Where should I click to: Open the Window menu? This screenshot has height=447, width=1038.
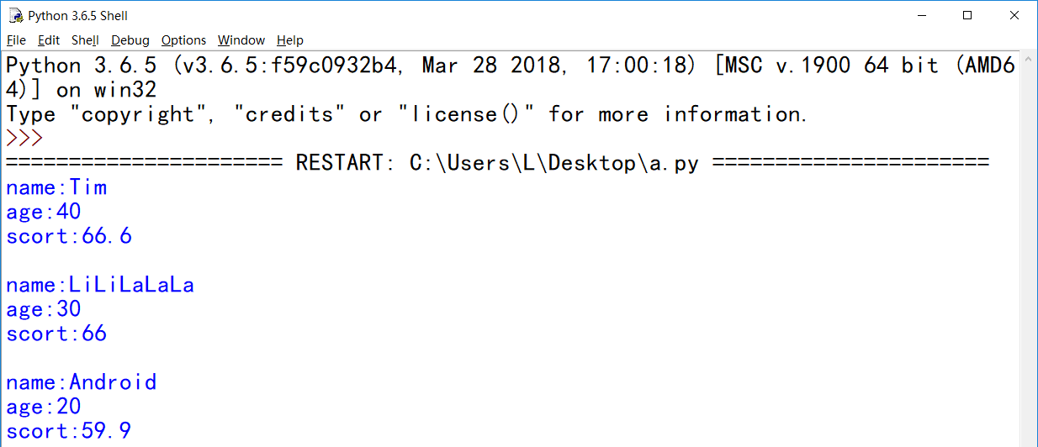[x=241, y=40]
